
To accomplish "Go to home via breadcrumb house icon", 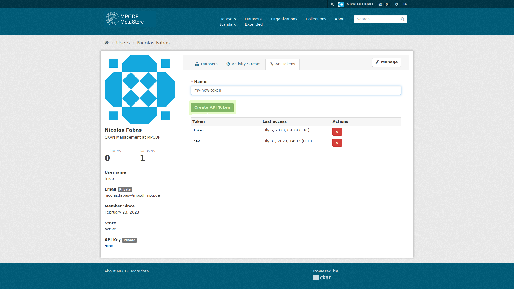I will point(107,43).
